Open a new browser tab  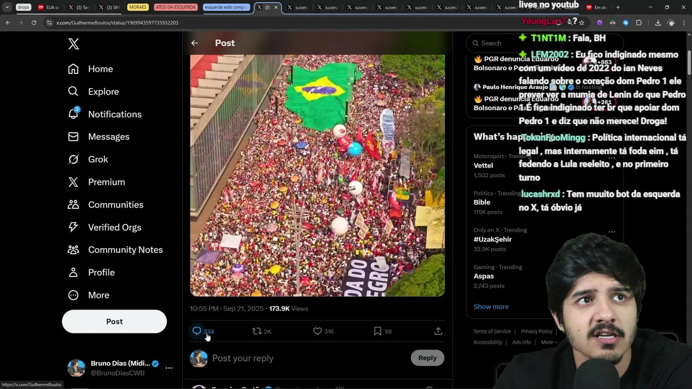pos(618,7)
